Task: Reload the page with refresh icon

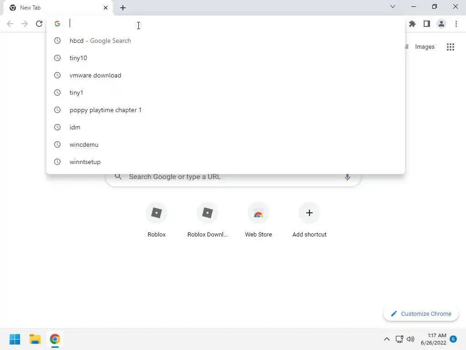Action: click(39, 24)
